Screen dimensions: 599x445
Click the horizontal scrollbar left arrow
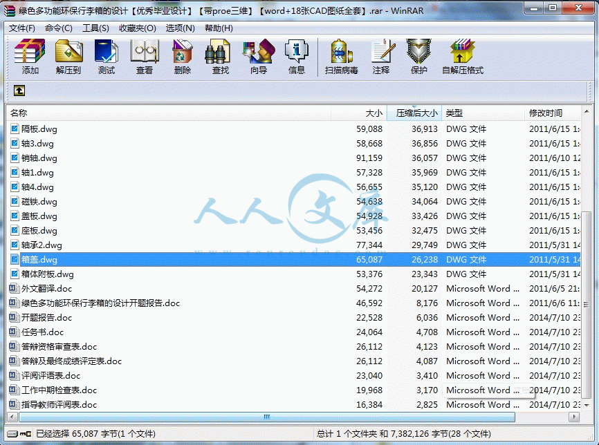(x=12, y=417)
